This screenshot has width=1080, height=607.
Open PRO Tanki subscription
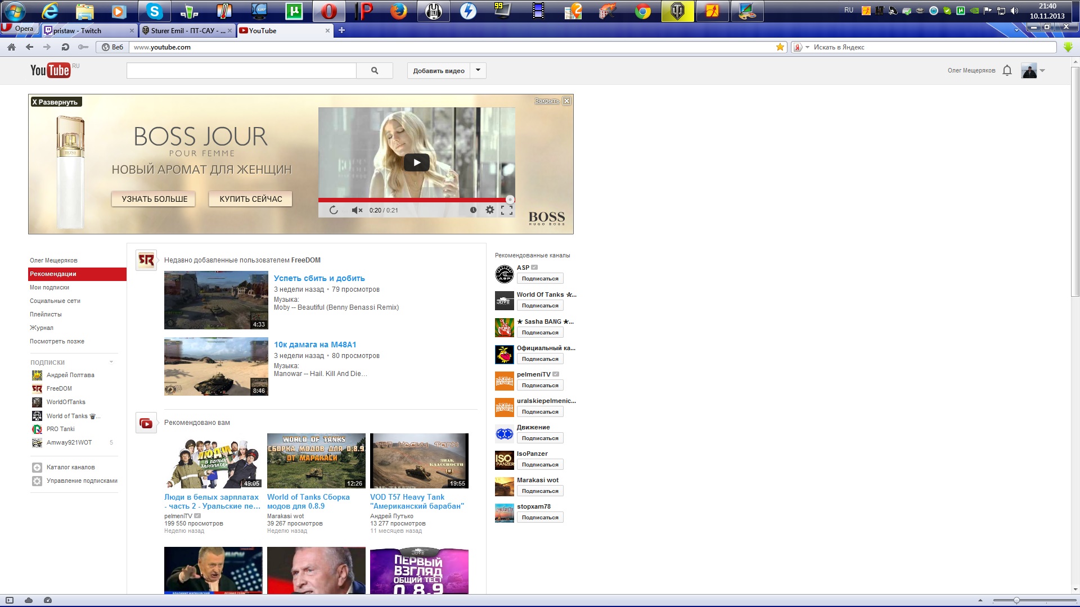coord(60,429)
